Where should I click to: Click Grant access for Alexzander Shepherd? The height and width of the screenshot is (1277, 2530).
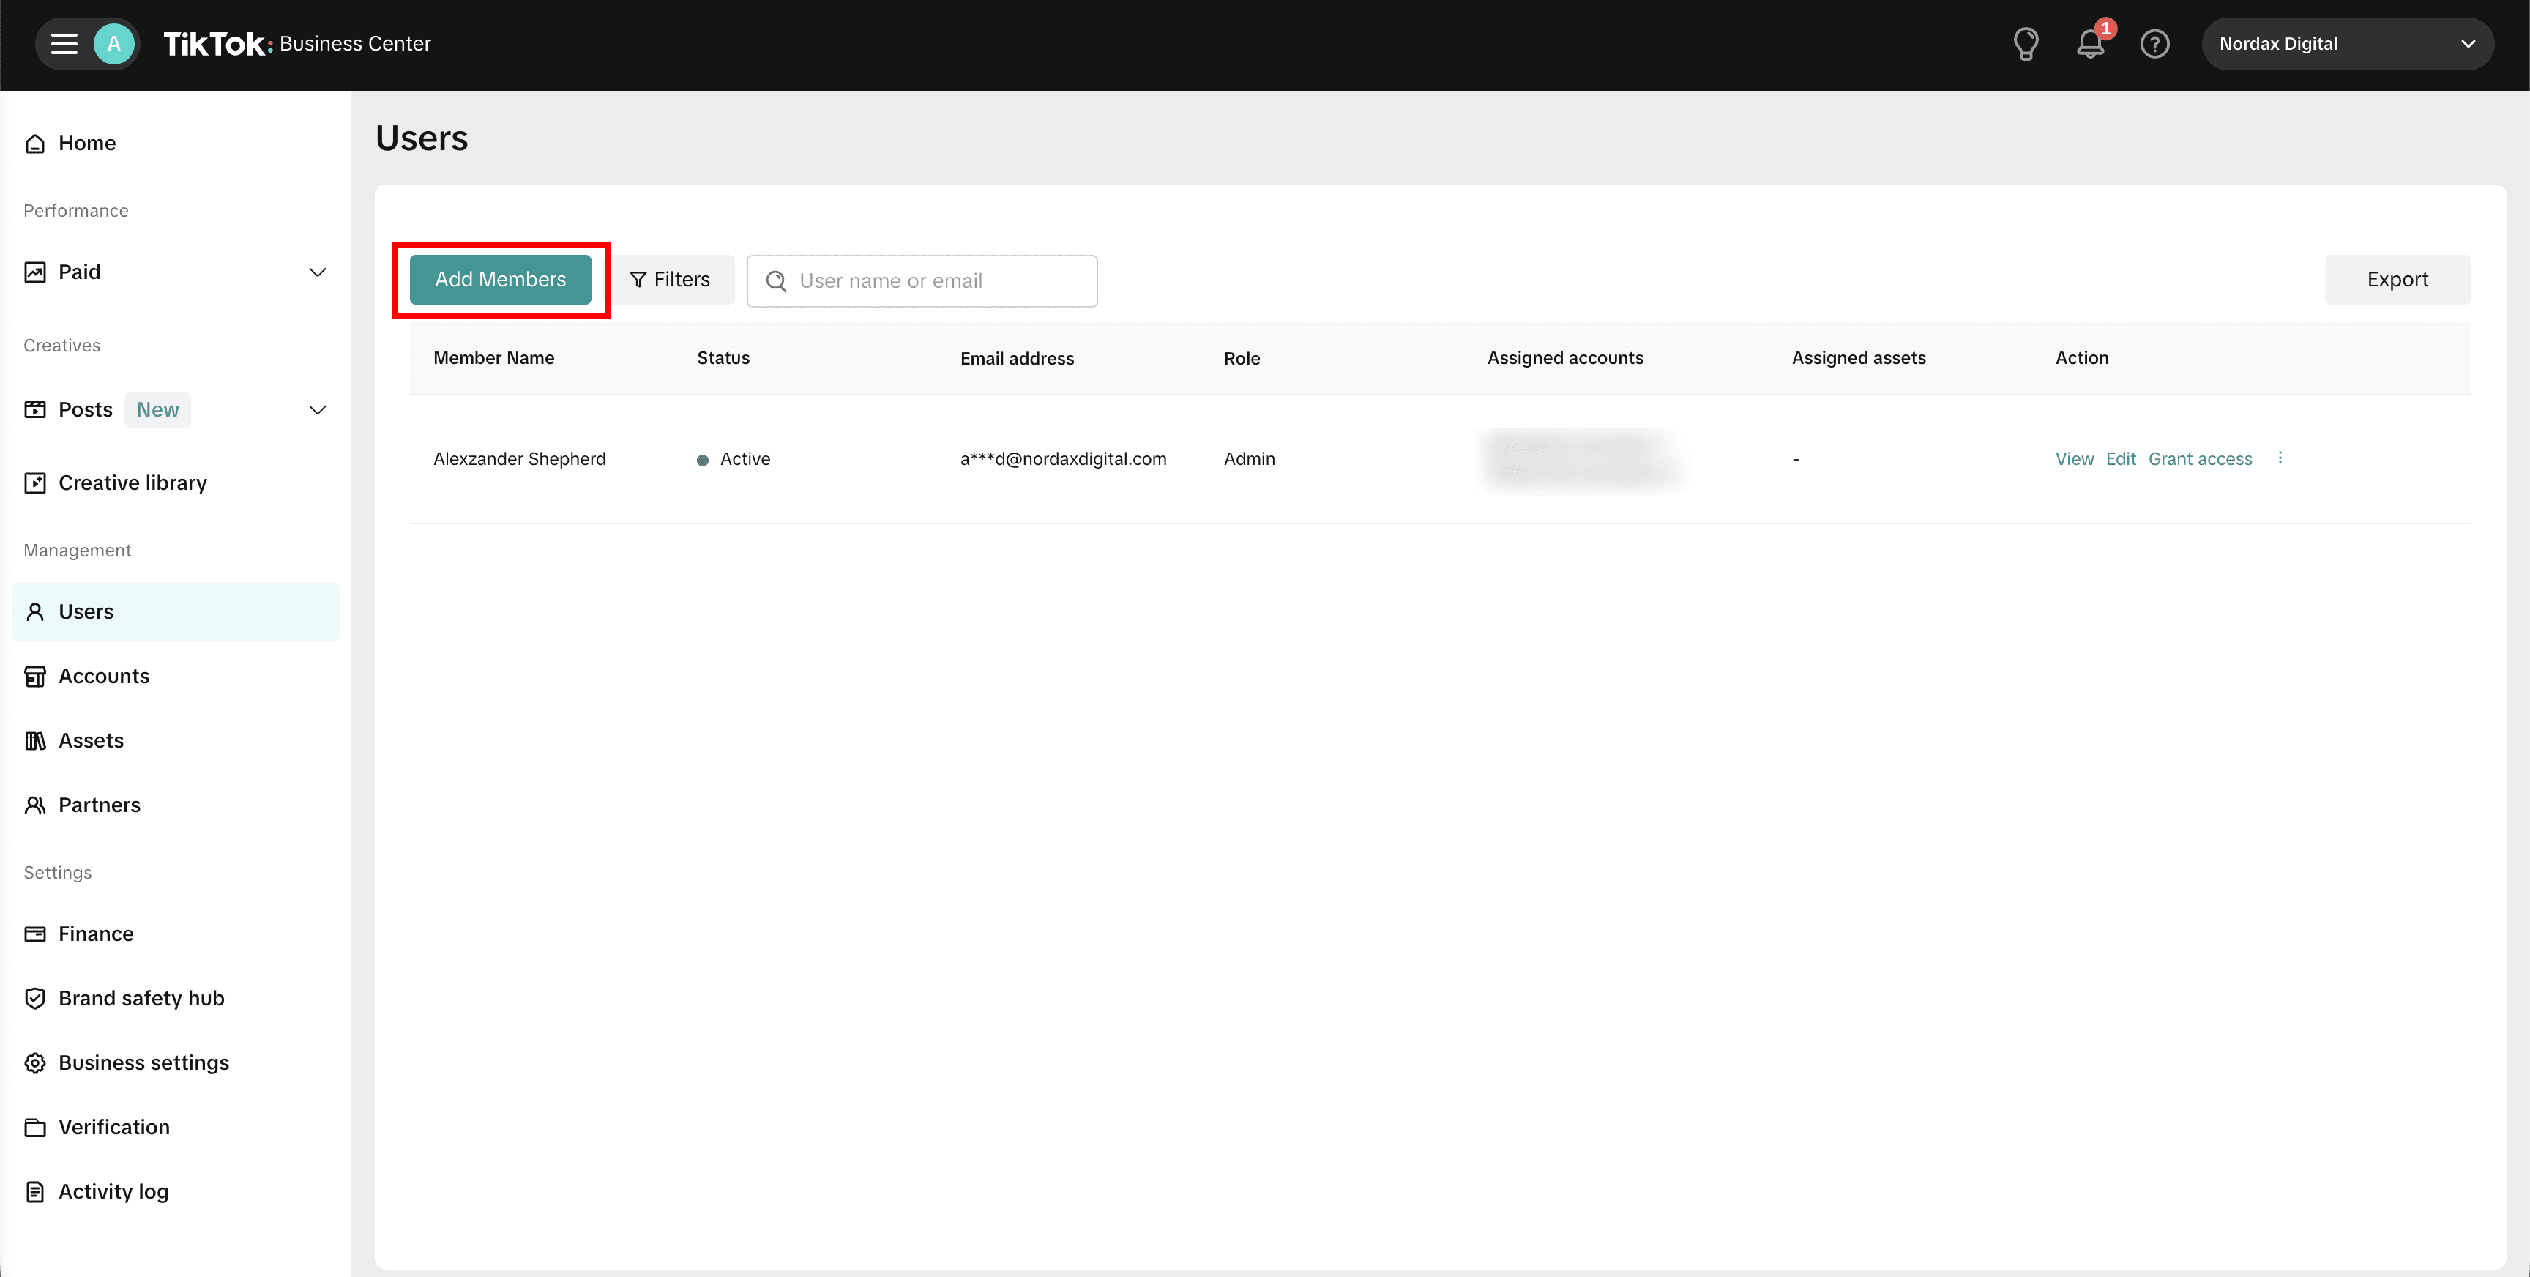2200,458
